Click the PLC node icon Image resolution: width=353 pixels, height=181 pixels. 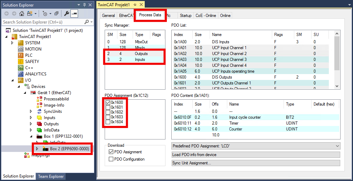click(21, 55)
